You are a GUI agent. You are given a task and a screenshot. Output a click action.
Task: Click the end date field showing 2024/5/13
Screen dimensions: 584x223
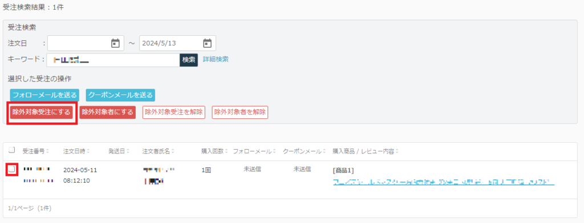[177, 43]
